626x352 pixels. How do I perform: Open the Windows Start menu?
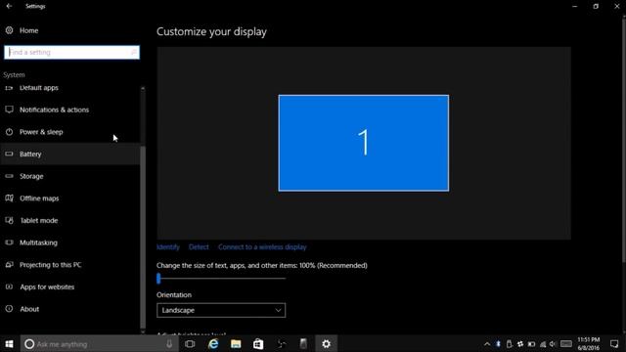(x=9, y=343)
